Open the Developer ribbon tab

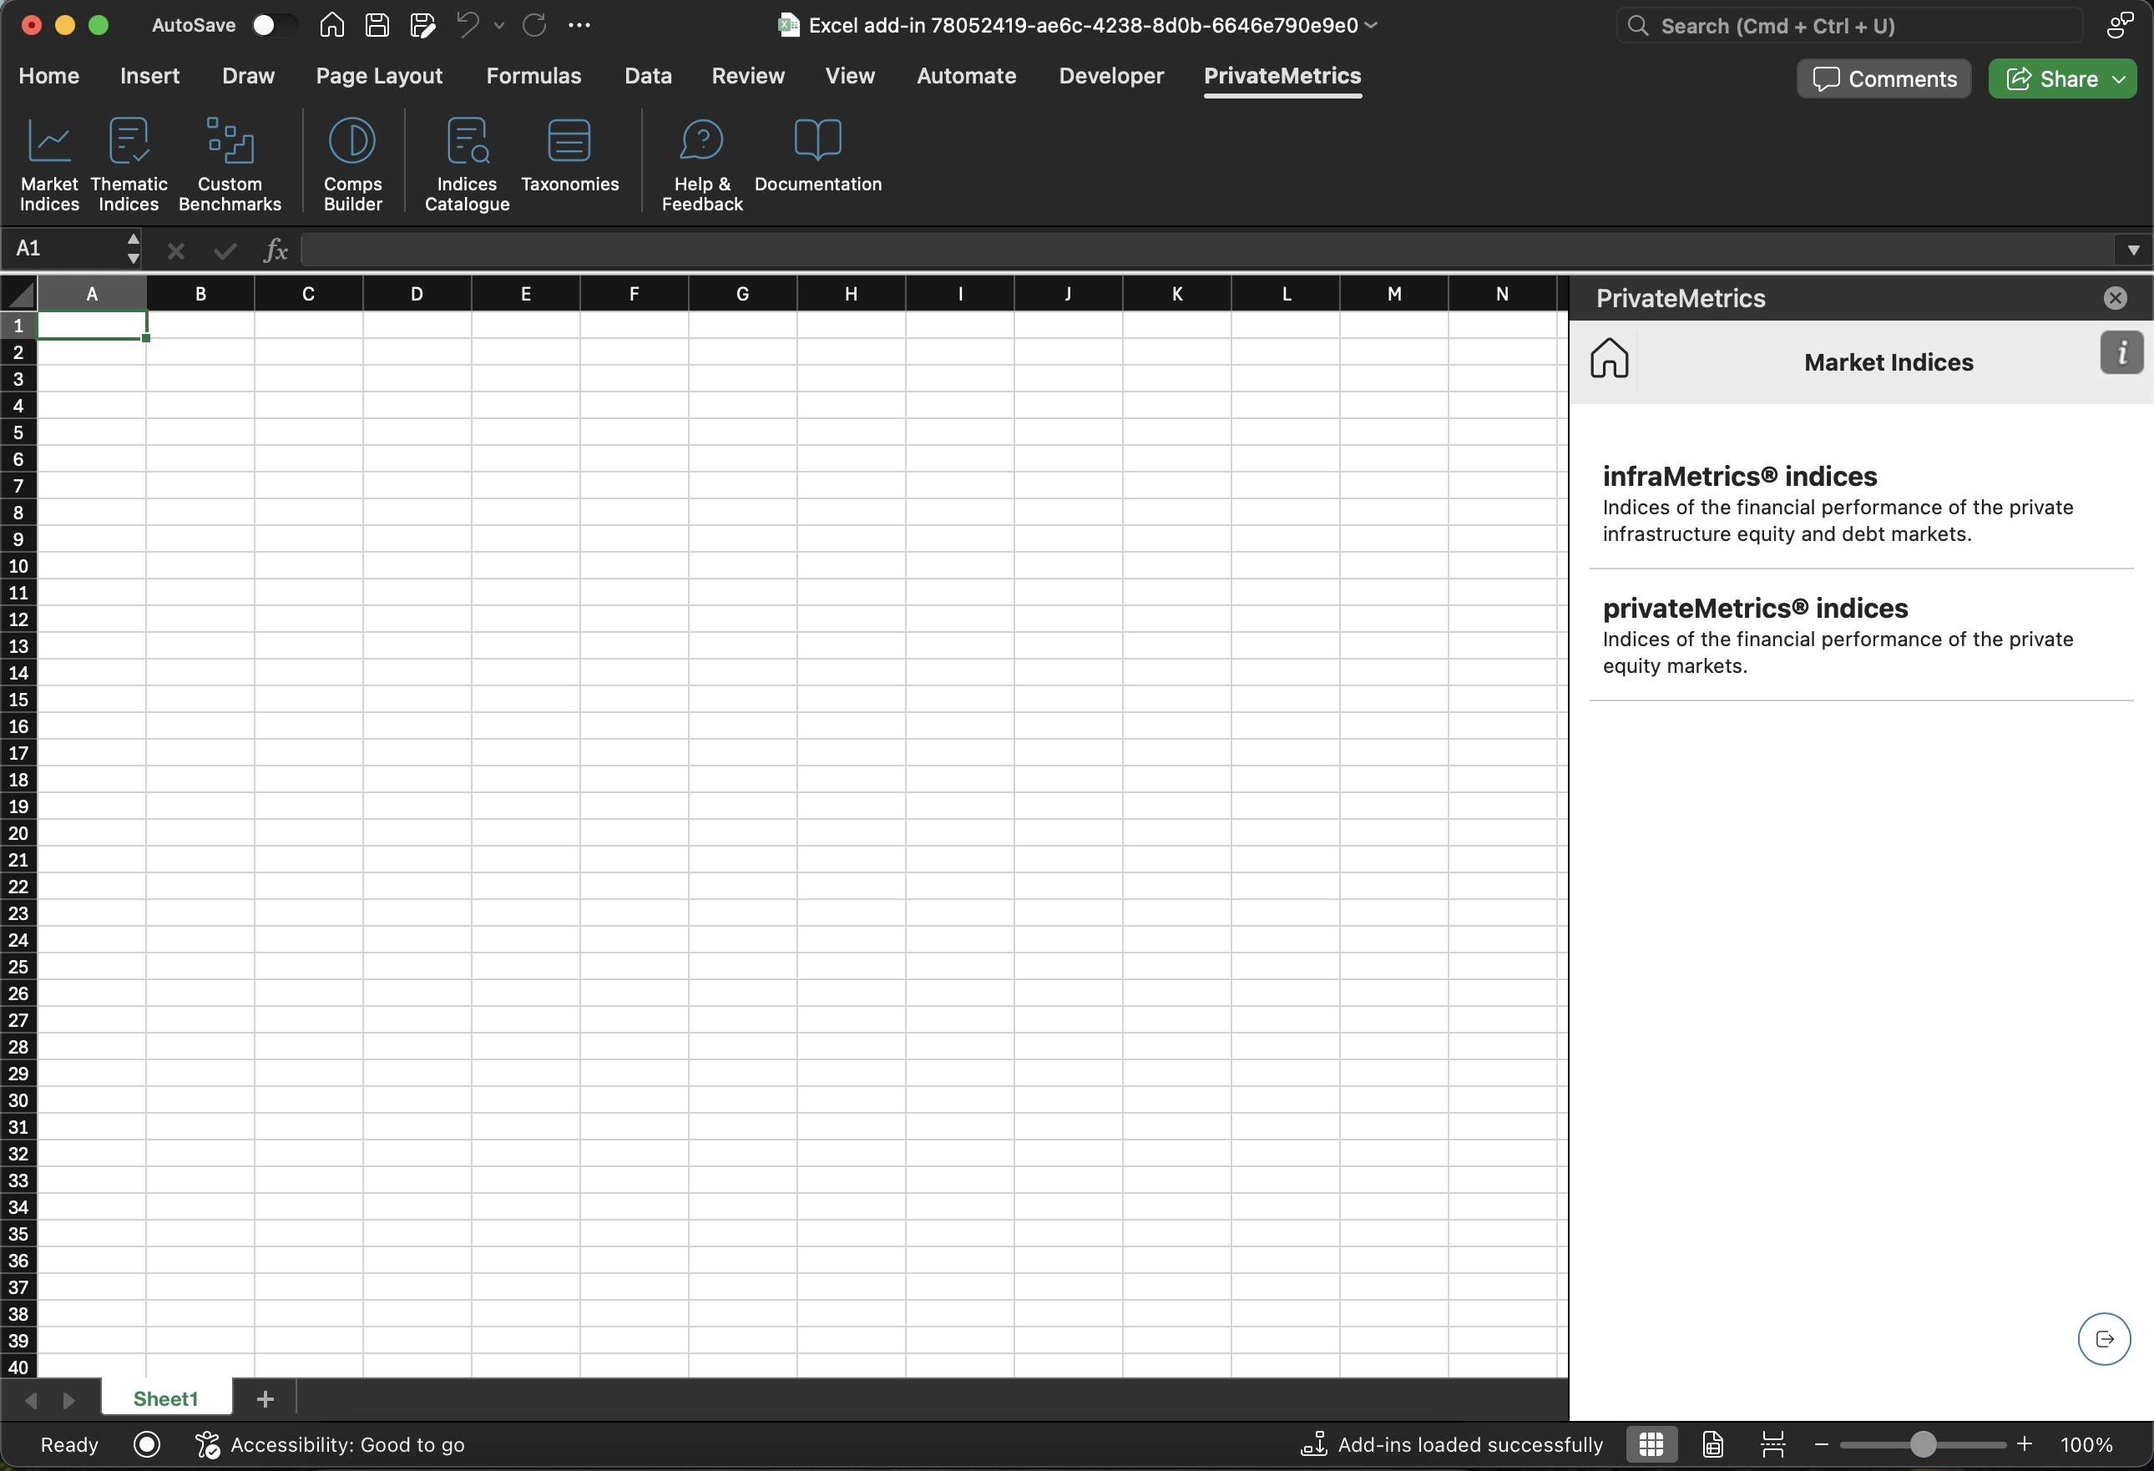(x=1110, y=76)
